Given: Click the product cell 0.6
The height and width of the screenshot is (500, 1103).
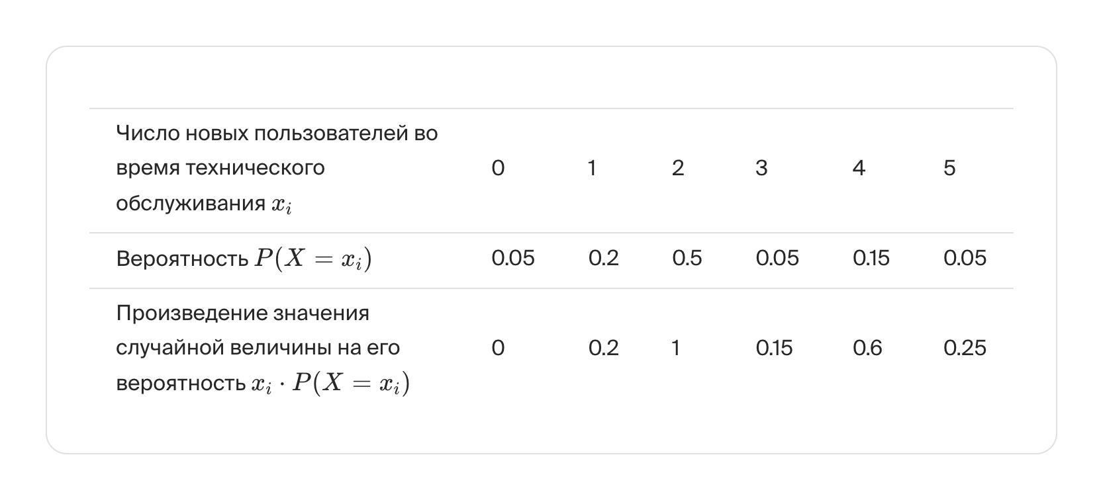Looking at the screenshot, I should [867, 348].
